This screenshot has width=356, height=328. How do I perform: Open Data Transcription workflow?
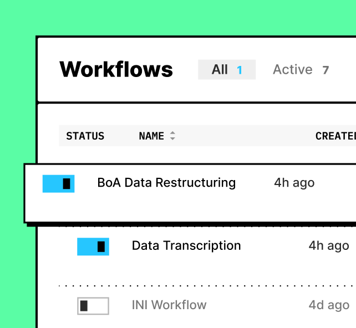tap(186, 245)
